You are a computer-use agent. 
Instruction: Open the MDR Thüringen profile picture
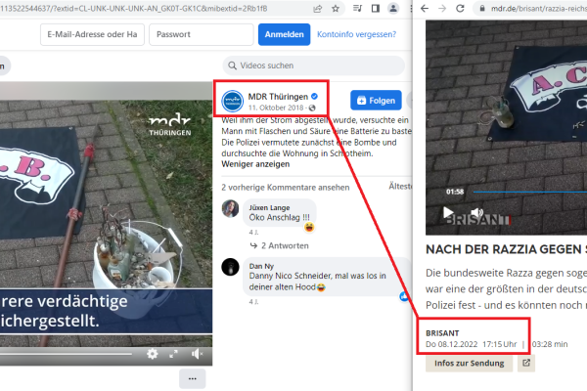coord(233,101)
